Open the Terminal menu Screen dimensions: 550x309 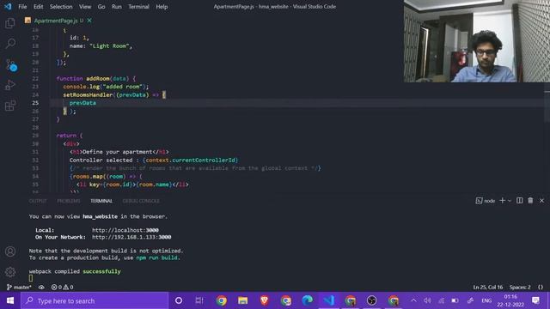pyautogui.click(x=138, y=7)
